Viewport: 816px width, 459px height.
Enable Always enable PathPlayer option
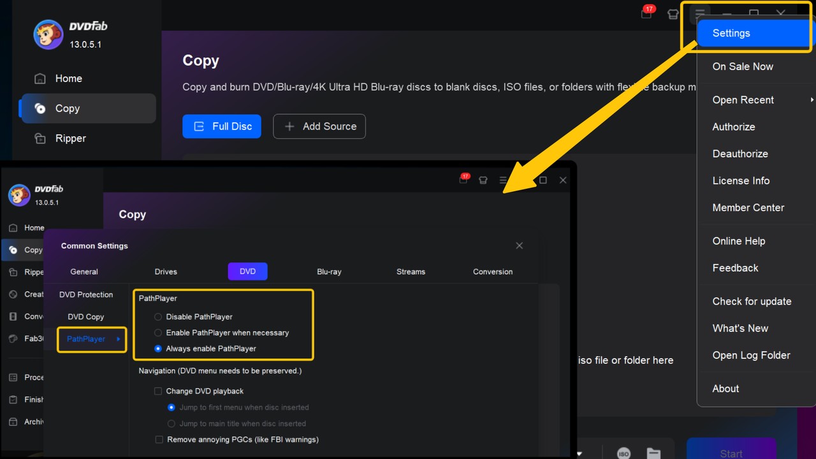[x=157, y=348]
